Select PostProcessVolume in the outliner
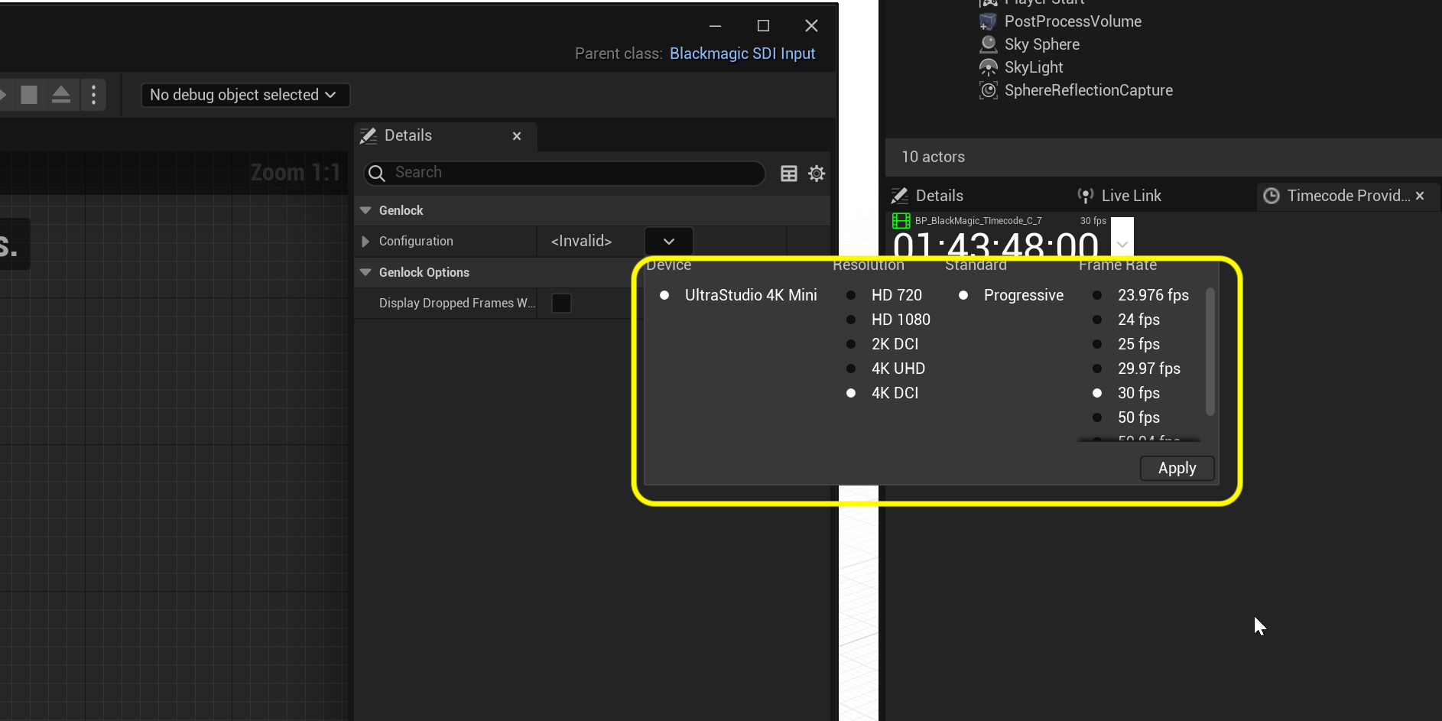The image size is (1442, 721). [x=1073, y=21]
